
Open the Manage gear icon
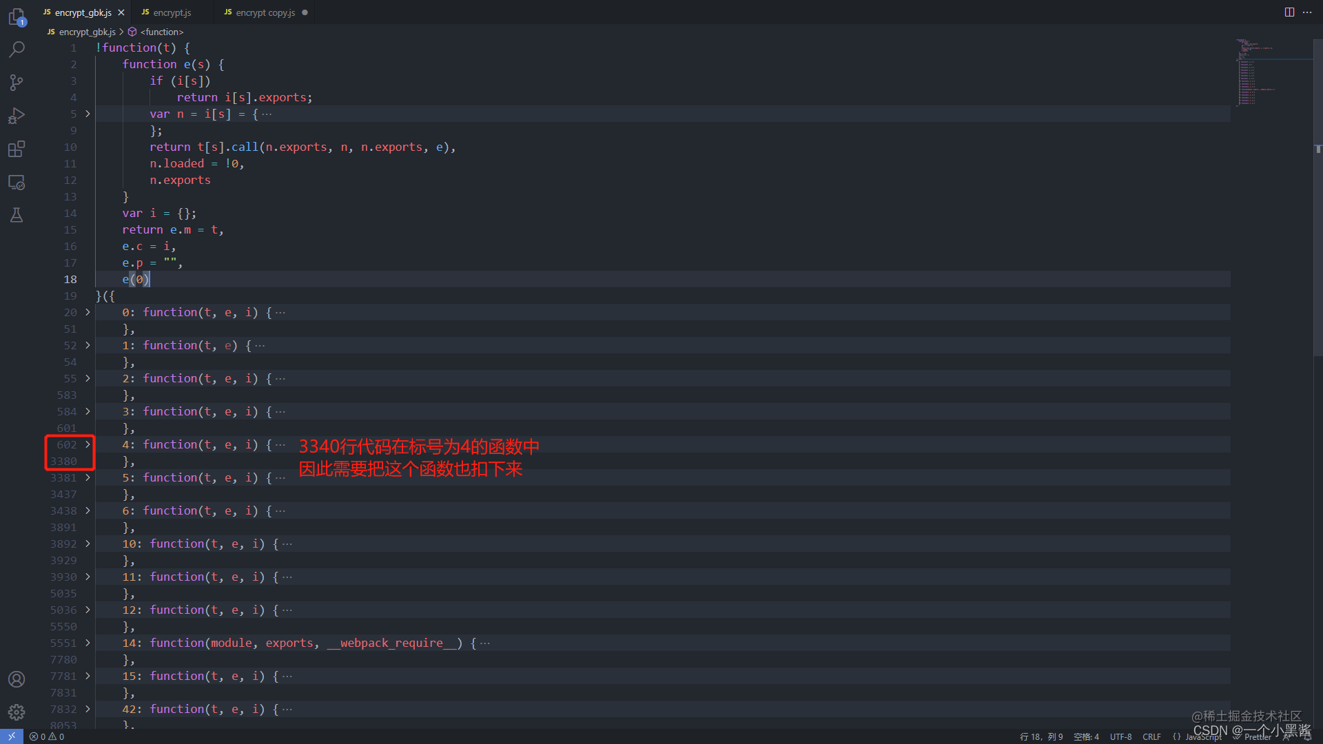[x=17, y=712]
